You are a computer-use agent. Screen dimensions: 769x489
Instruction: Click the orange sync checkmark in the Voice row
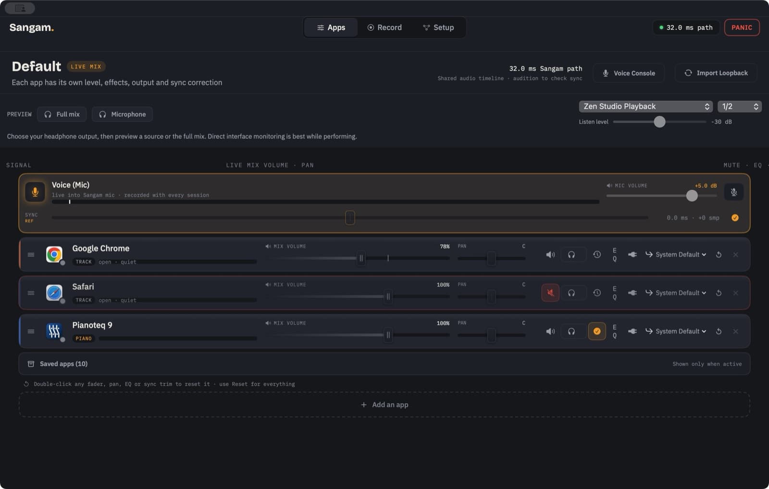point(735,218)
